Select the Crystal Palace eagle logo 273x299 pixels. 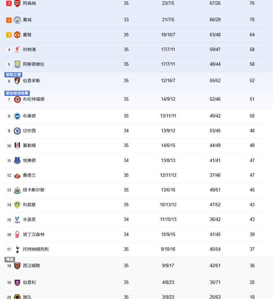pos(17,220)
